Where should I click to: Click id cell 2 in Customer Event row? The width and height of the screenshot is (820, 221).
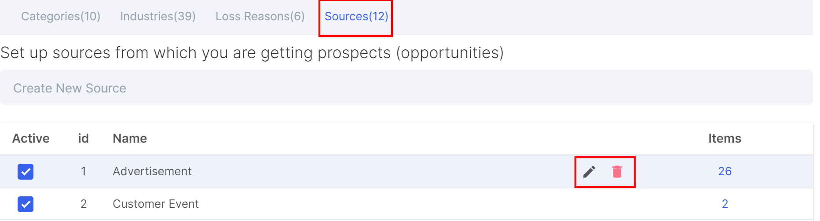(x=84, y=204)
